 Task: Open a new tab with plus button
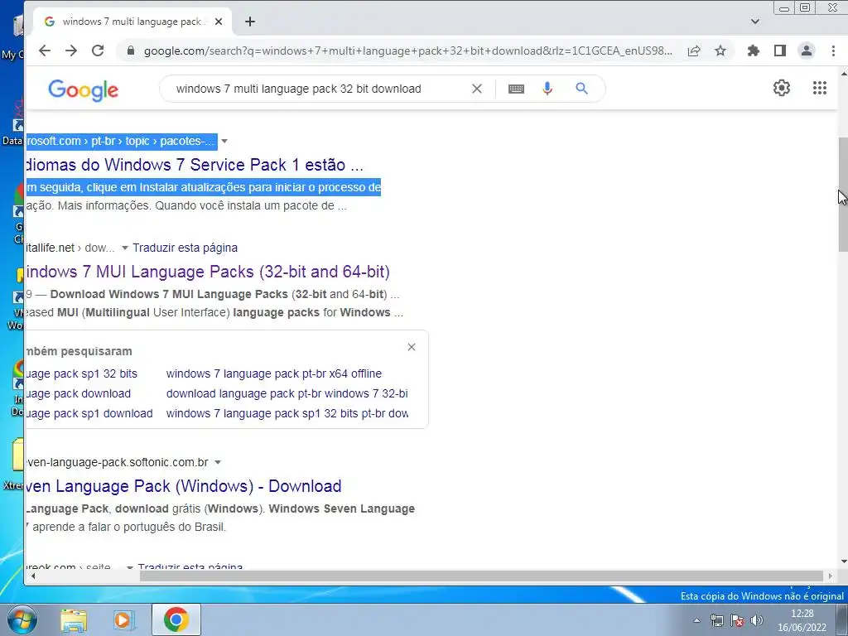pos(250,22)
